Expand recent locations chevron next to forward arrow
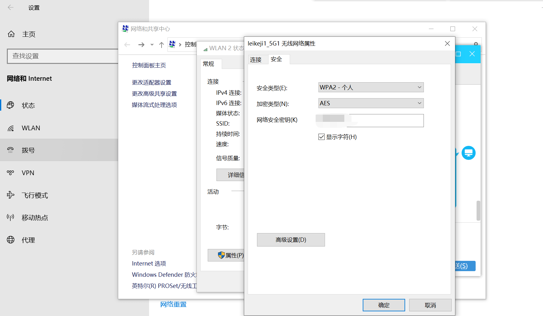 pyautogui.click(x=152, y=44)
